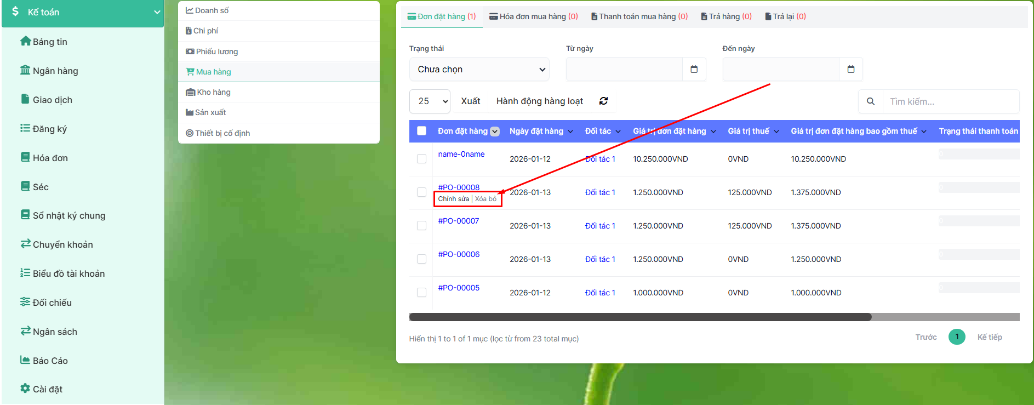Click Chỉnh sửa under #PO-00008
The height and width of the screenshot is (405, 1034).
point(453,199)
